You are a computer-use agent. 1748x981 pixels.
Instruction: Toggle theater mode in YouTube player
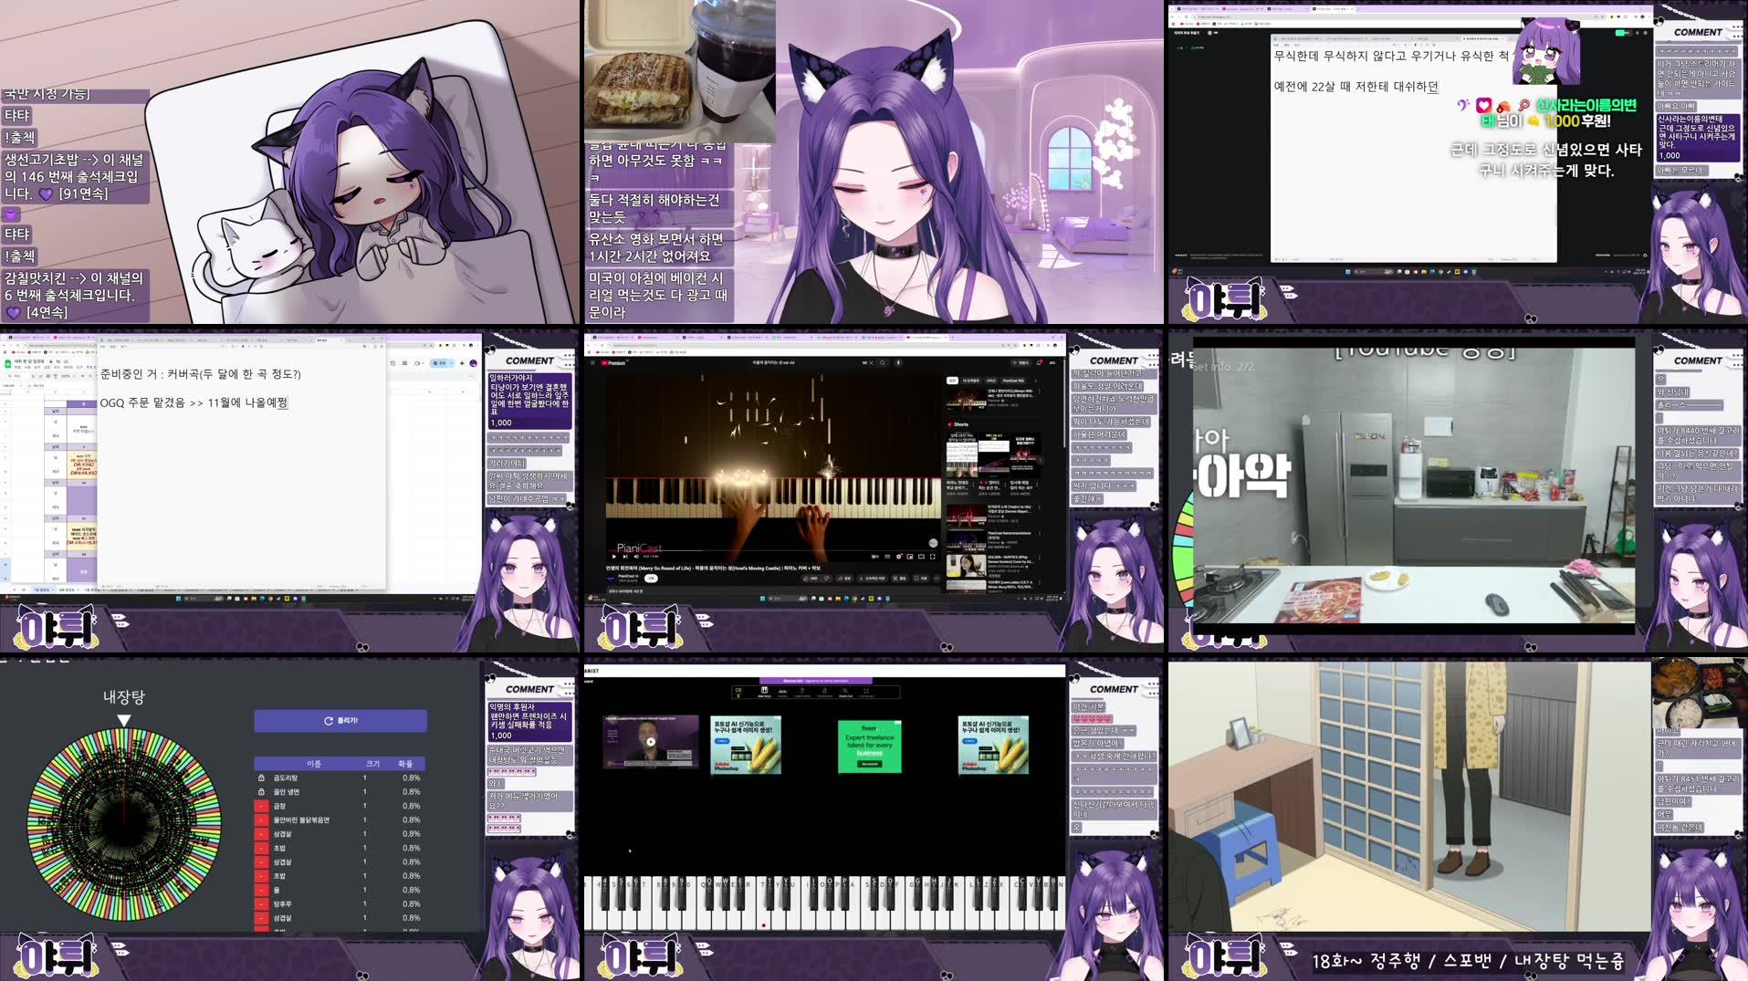click(921, 557)
